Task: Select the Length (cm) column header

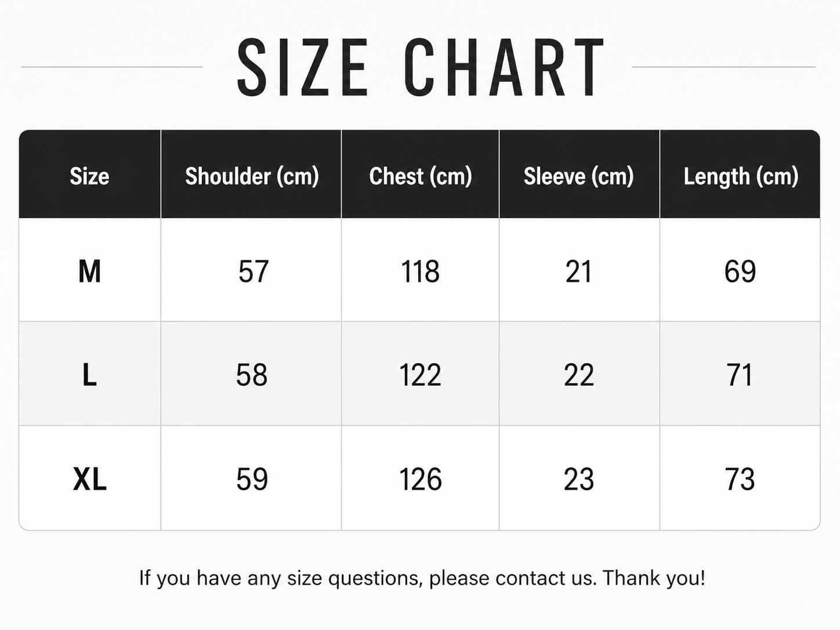Action: pyautogui.click(x=741, y=176)
